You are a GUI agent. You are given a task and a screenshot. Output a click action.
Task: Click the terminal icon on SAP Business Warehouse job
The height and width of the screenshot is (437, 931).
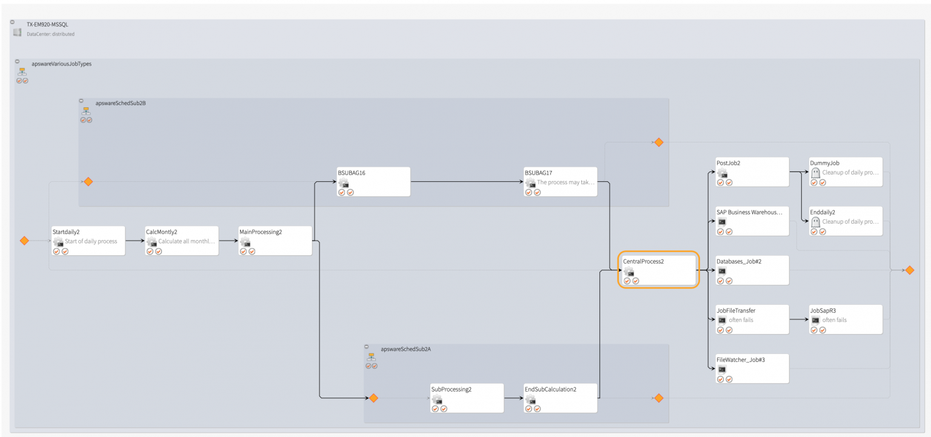[721, 221]
